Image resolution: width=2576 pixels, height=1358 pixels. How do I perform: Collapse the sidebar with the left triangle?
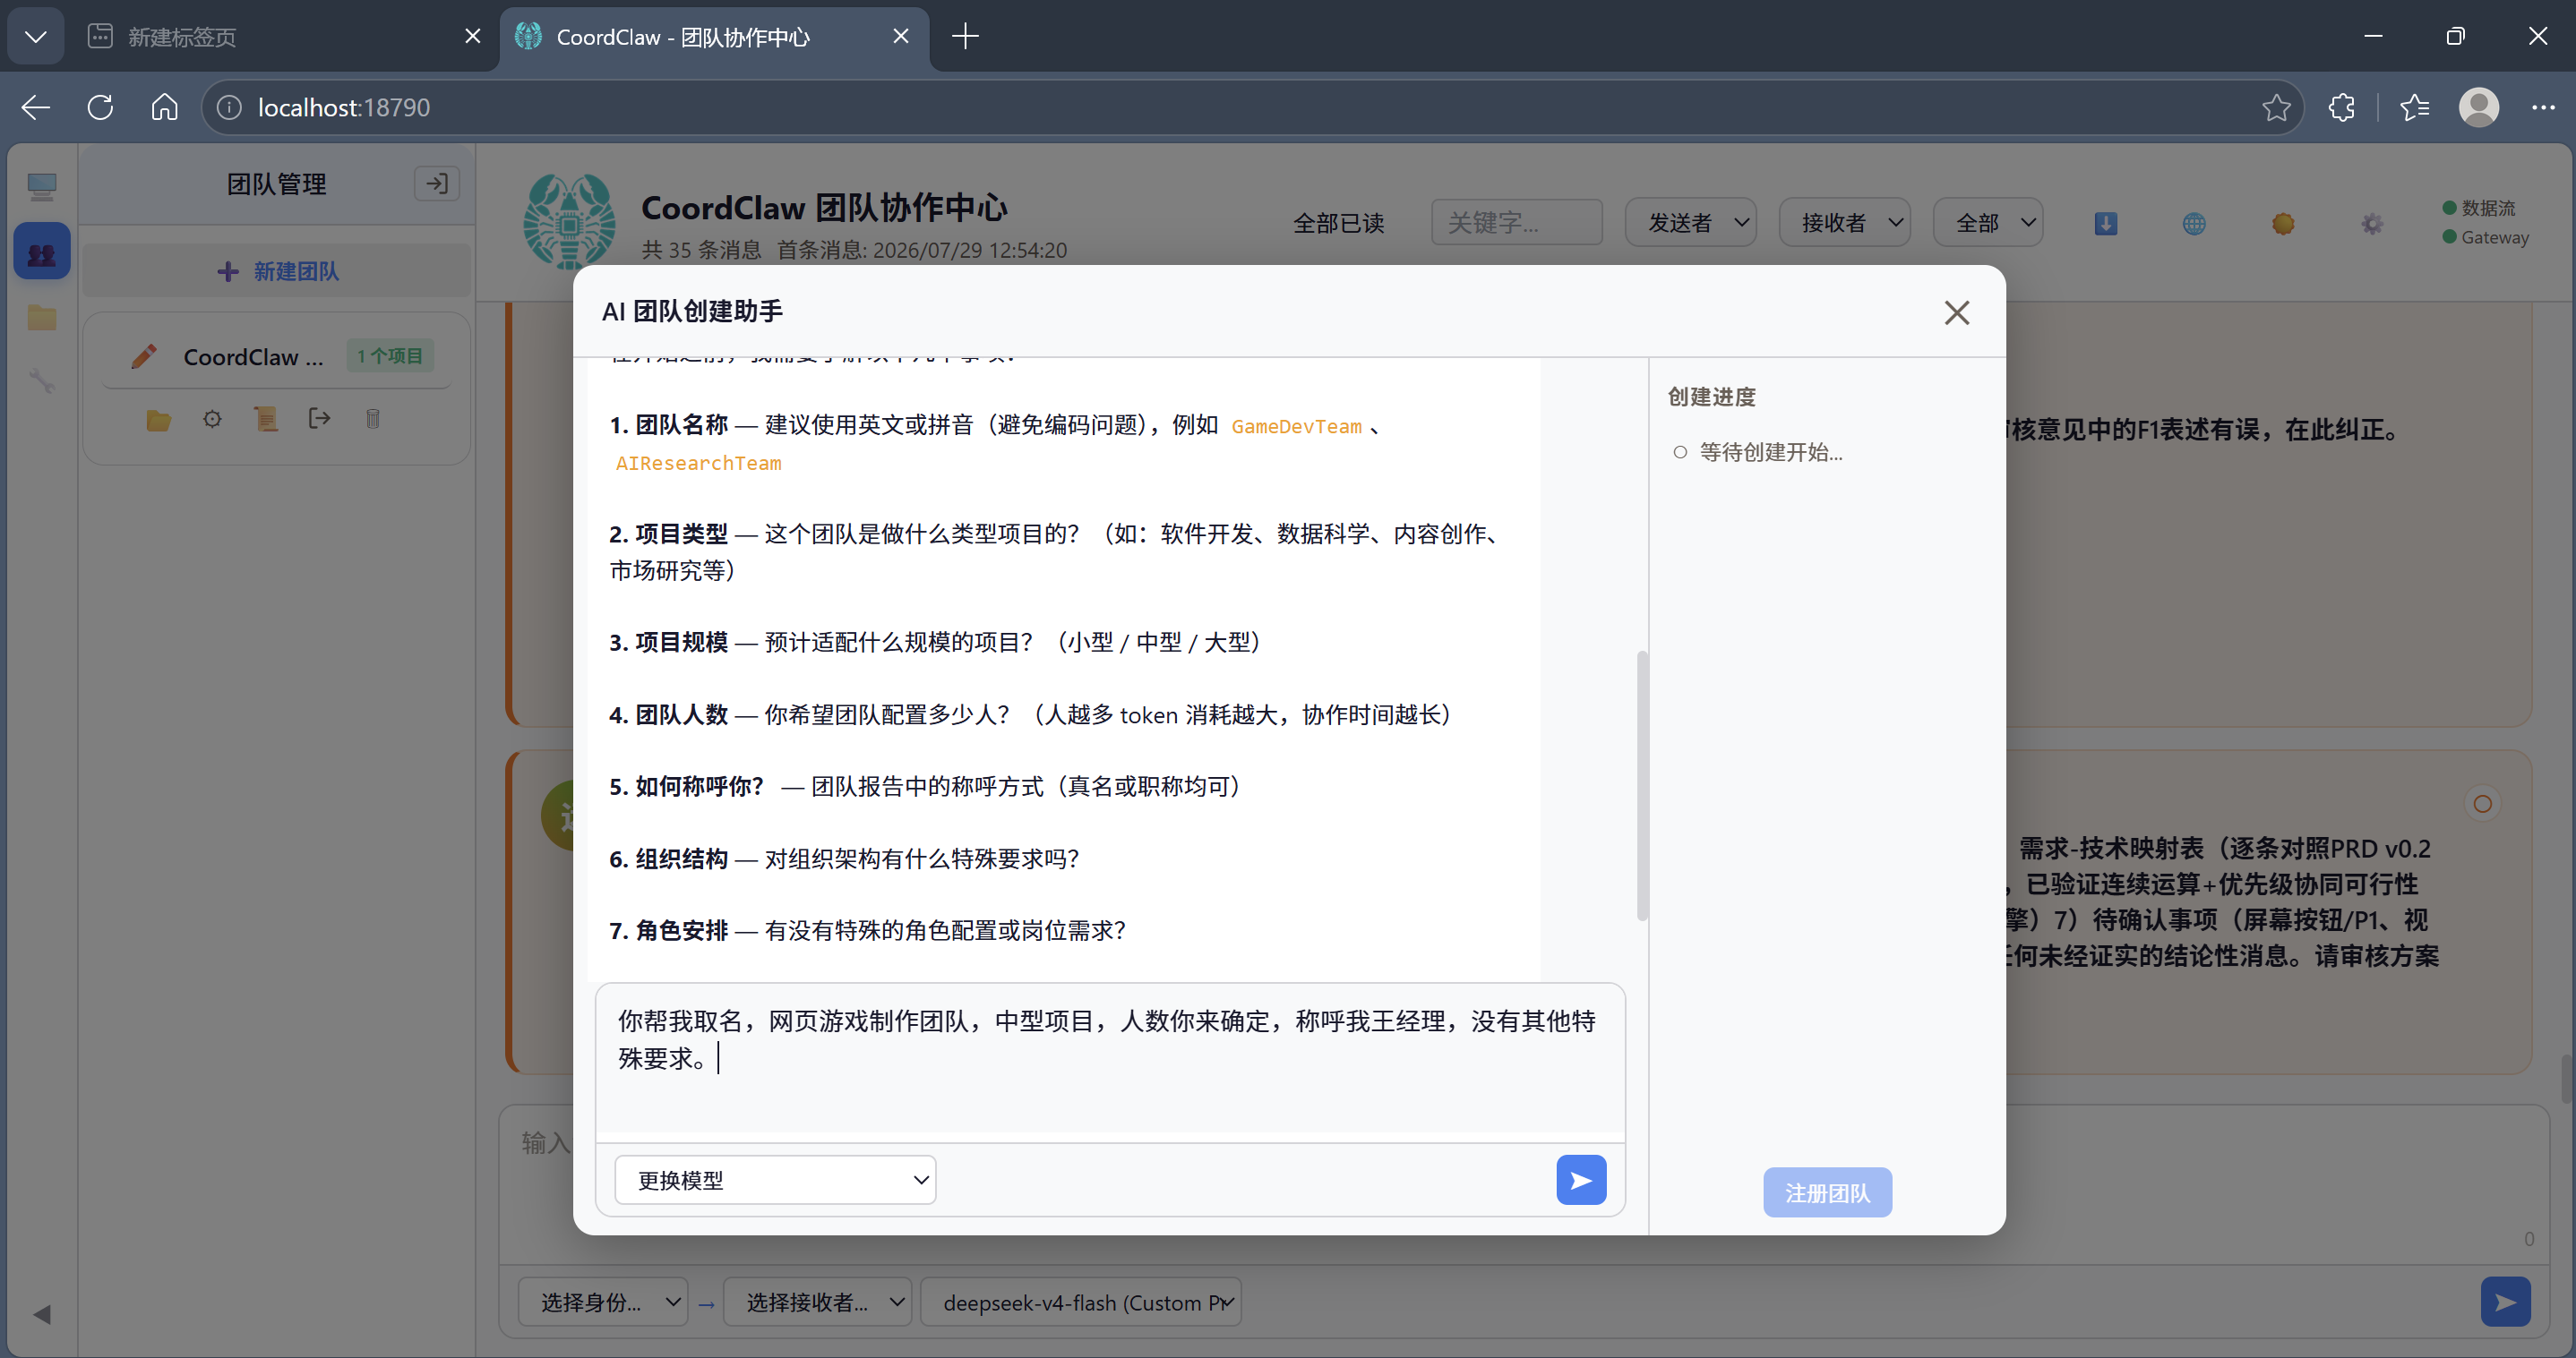[x=41, y=1314]
